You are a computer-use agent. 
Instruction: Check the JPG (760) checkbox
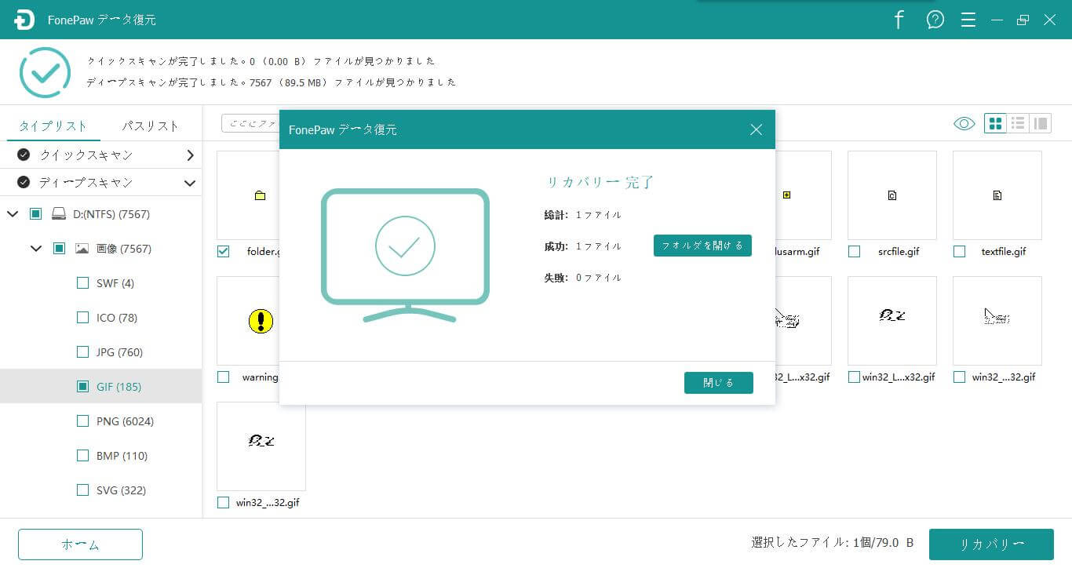click(x=82, y=352)
